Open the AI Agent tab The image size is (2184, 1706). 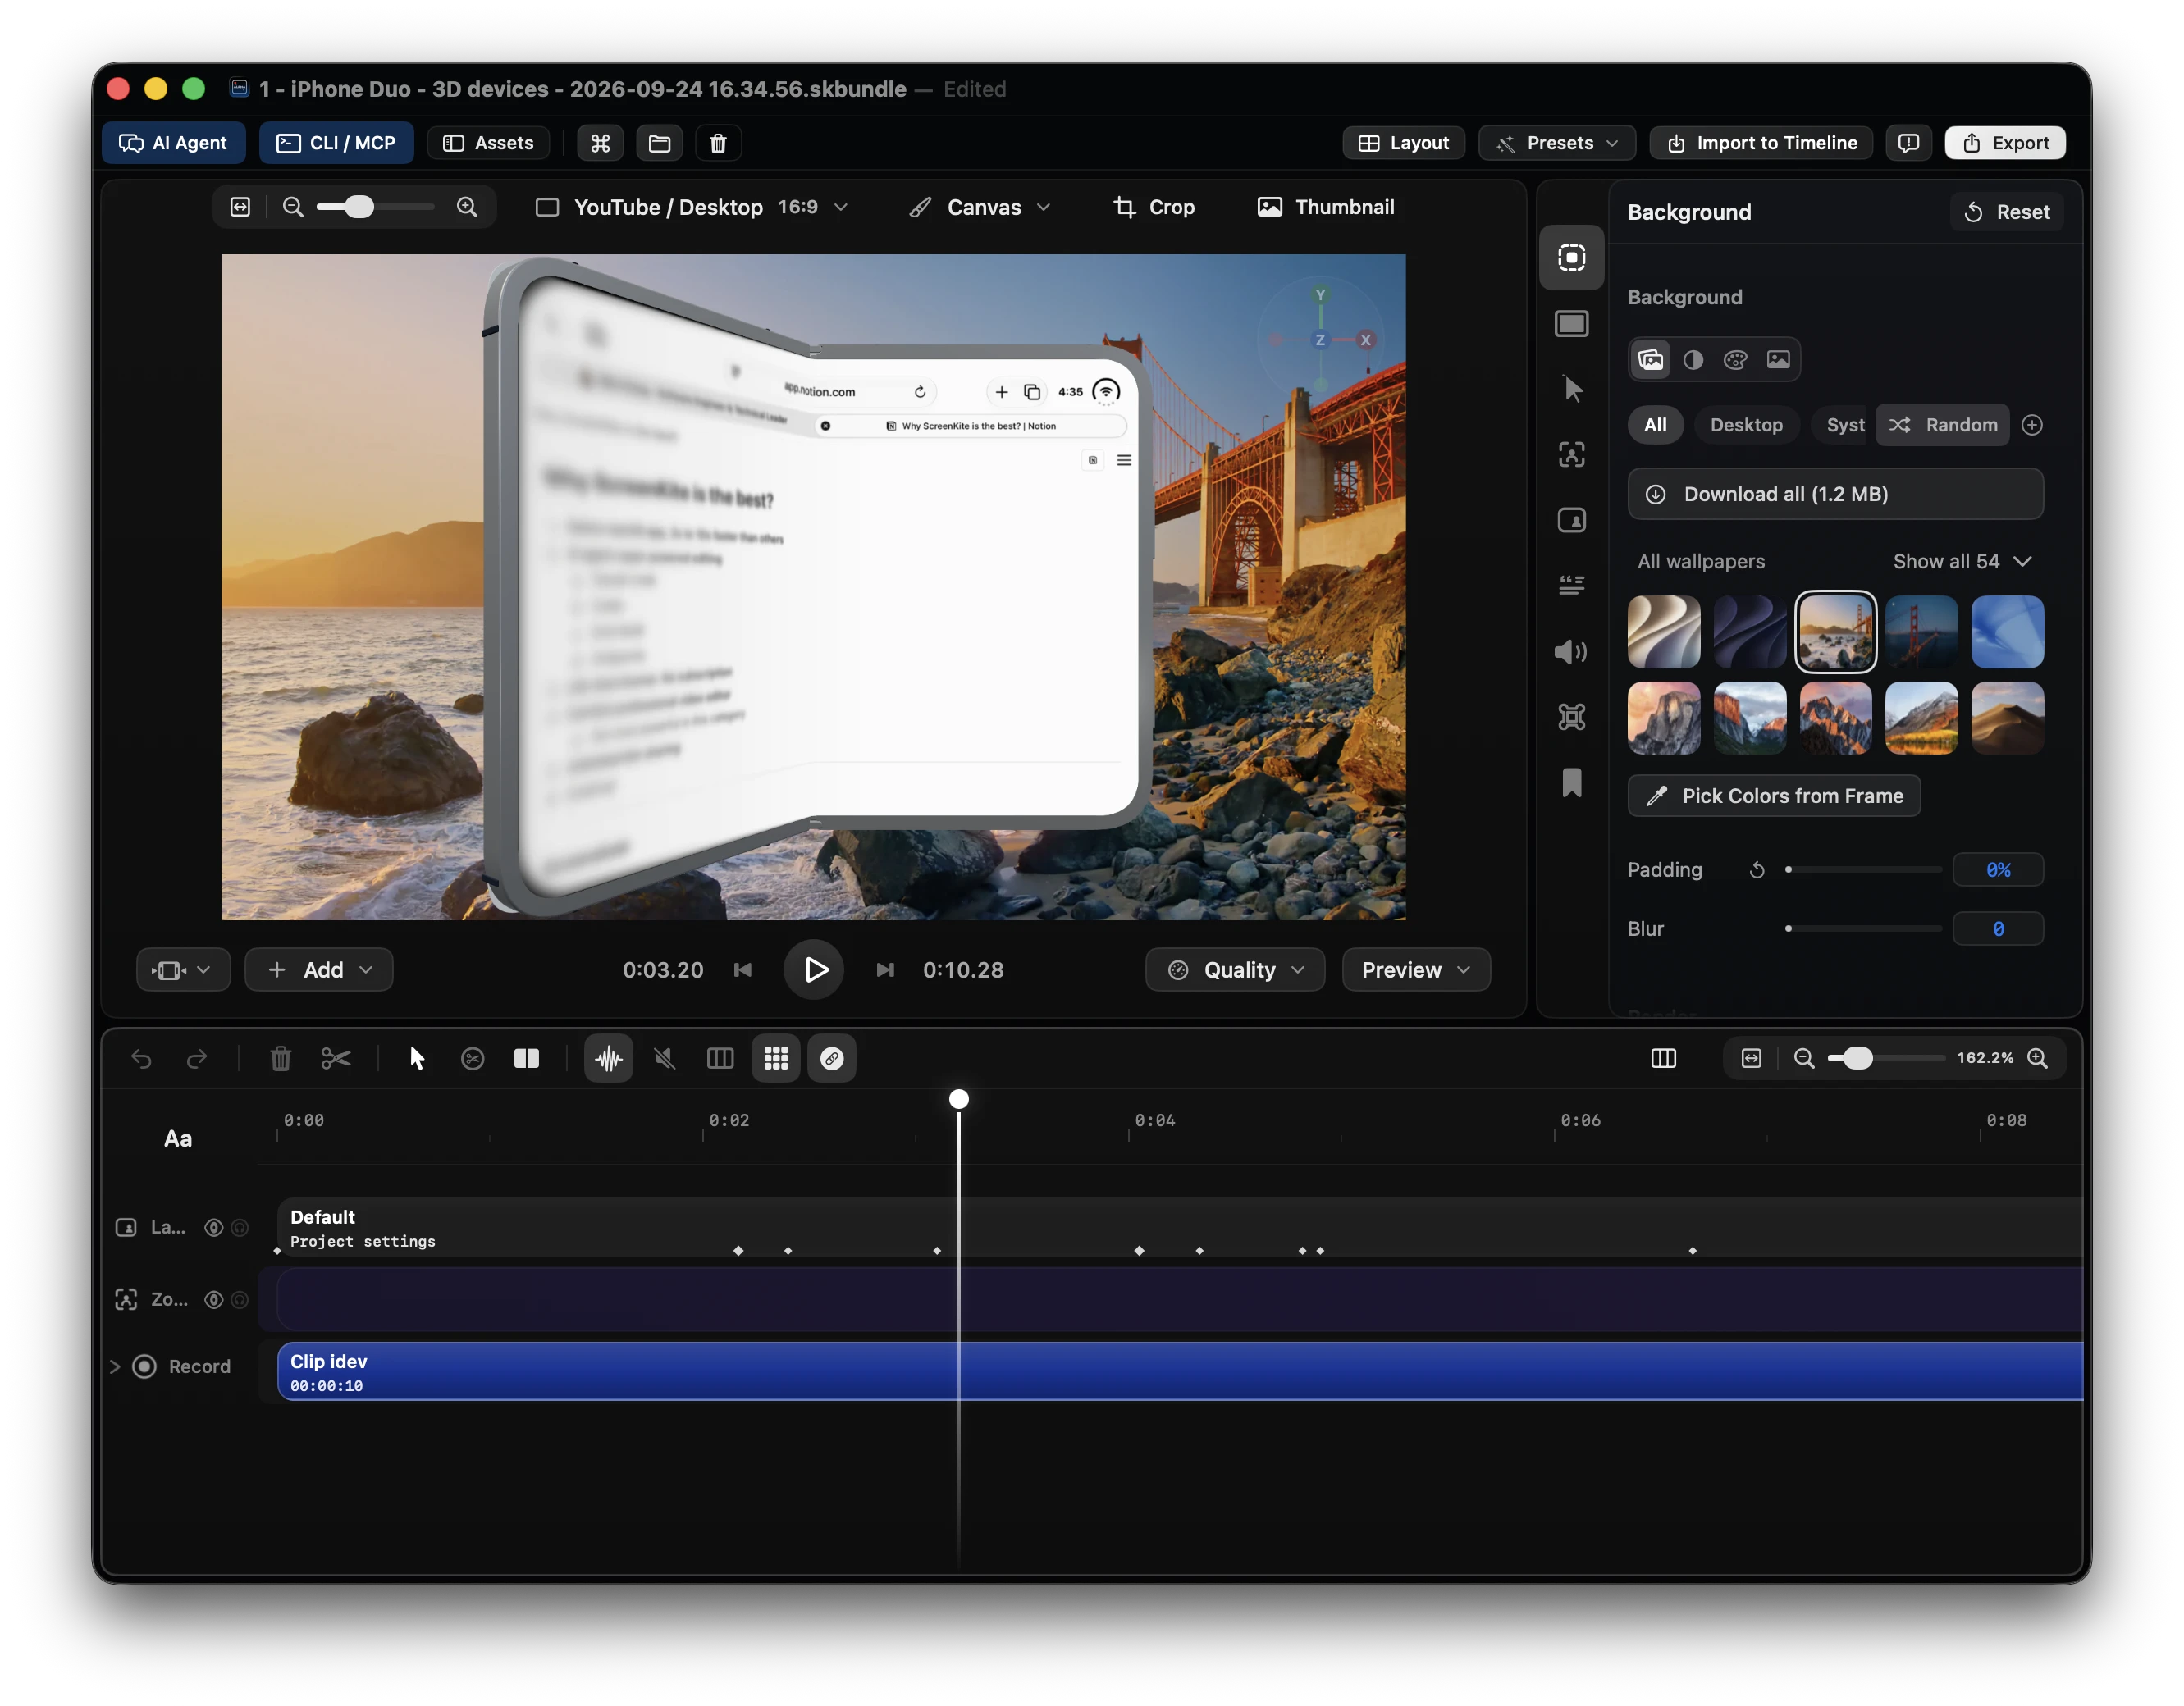(173, 143)
